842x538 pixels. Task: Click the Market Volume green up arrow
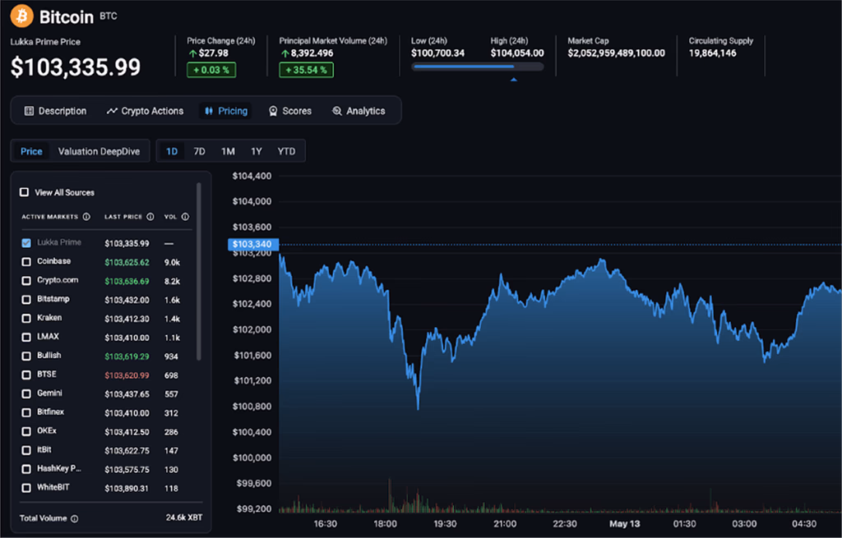coord(285,53)
